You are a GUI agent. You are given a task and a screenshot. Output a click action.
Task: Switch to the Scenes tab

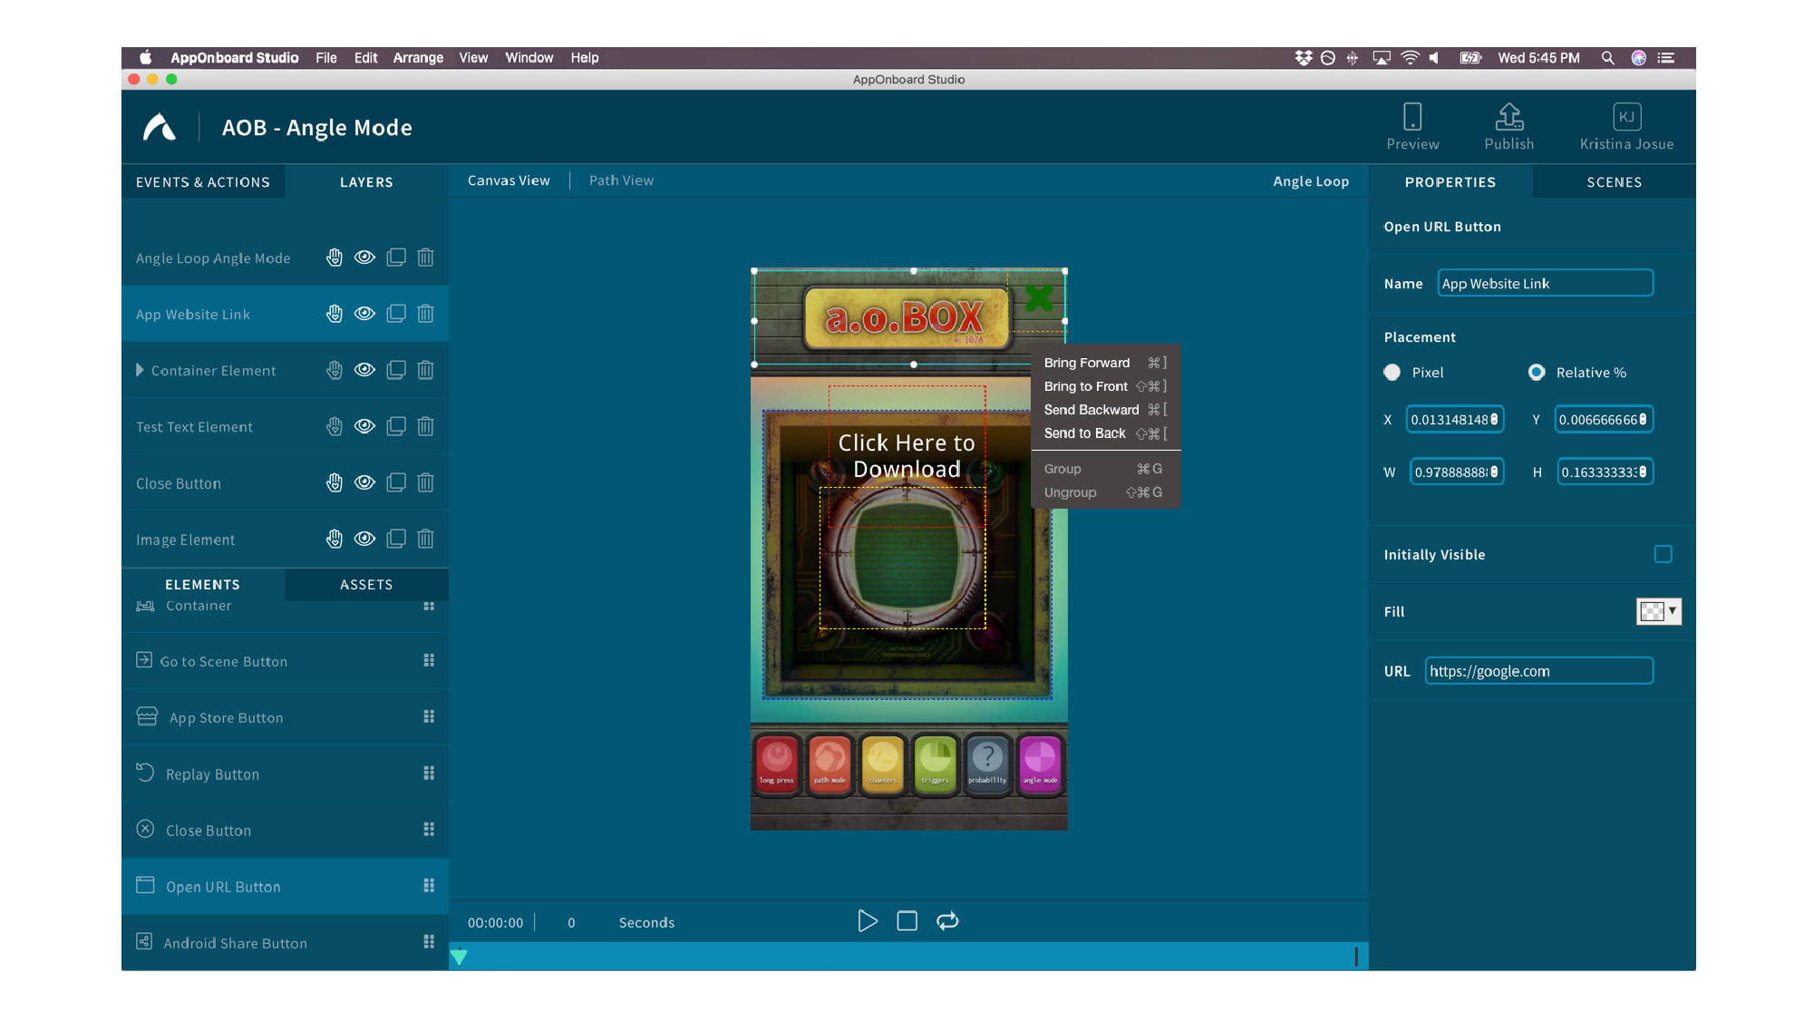[x=1614, y=181]
